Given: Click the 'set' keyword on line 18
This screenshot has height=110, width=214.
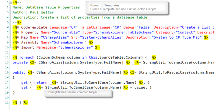Looking at the screenshot, I should point(24,88).
